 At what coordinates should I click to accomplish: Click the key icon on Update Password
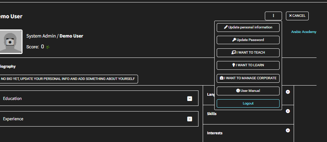click(x=234, y=40)
